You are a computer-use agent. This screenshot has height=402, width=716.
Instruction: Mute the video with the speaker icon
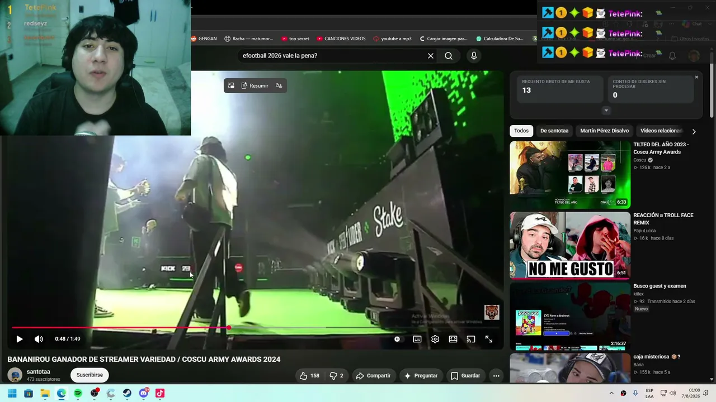(39, 339)
